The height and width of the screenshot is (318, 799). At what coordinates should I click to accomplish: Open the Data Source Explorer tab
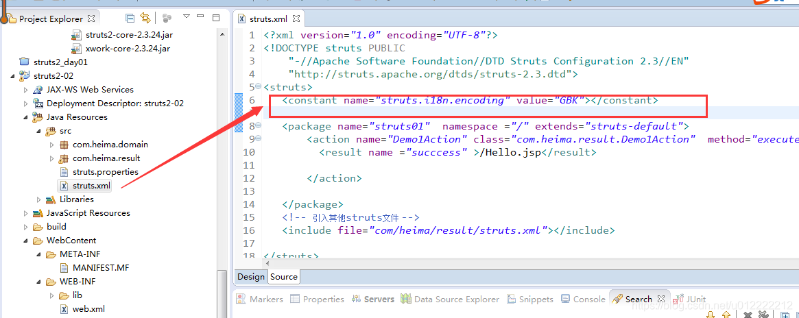[x=450, y=299]
